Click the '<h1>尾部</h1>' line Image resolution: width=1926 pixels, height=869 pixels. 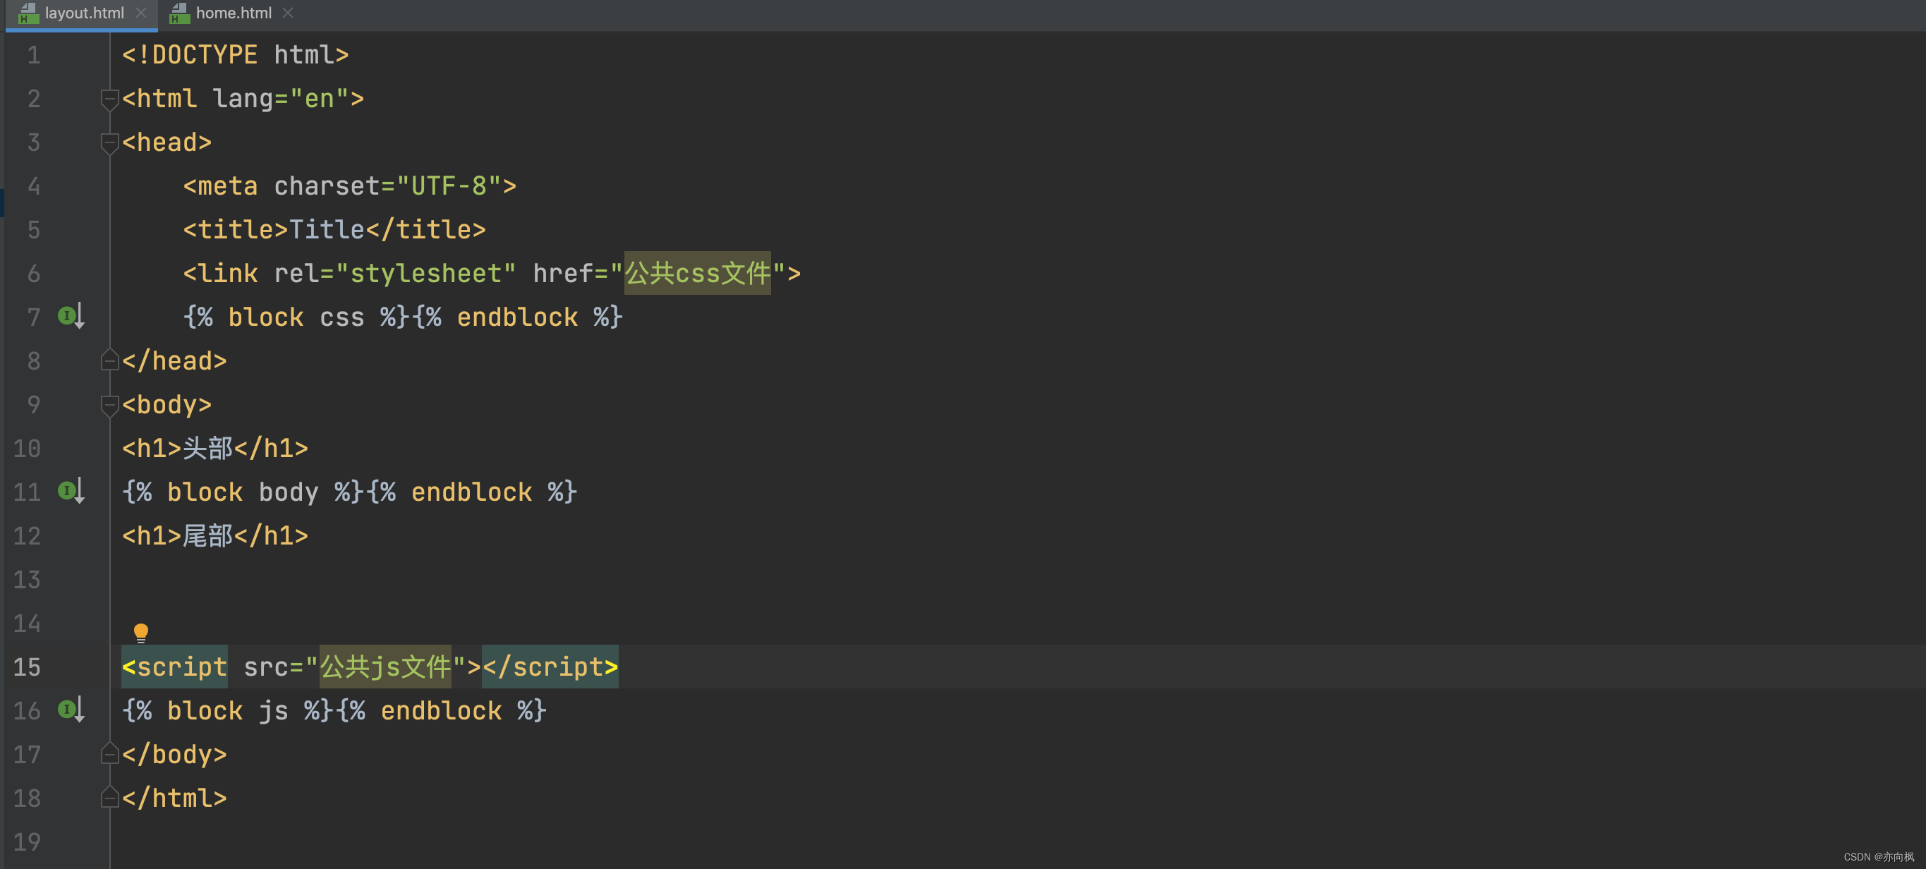pos(215,536)
